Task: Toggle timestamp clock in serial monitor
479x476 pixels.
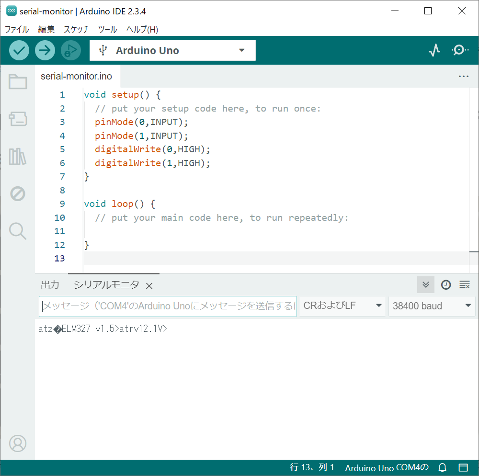Action: click(446, 285)
